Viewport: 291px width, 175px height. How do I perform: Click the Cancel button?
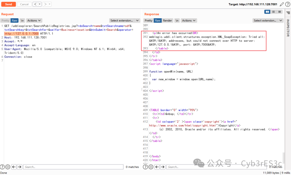[x=24, y=4]
